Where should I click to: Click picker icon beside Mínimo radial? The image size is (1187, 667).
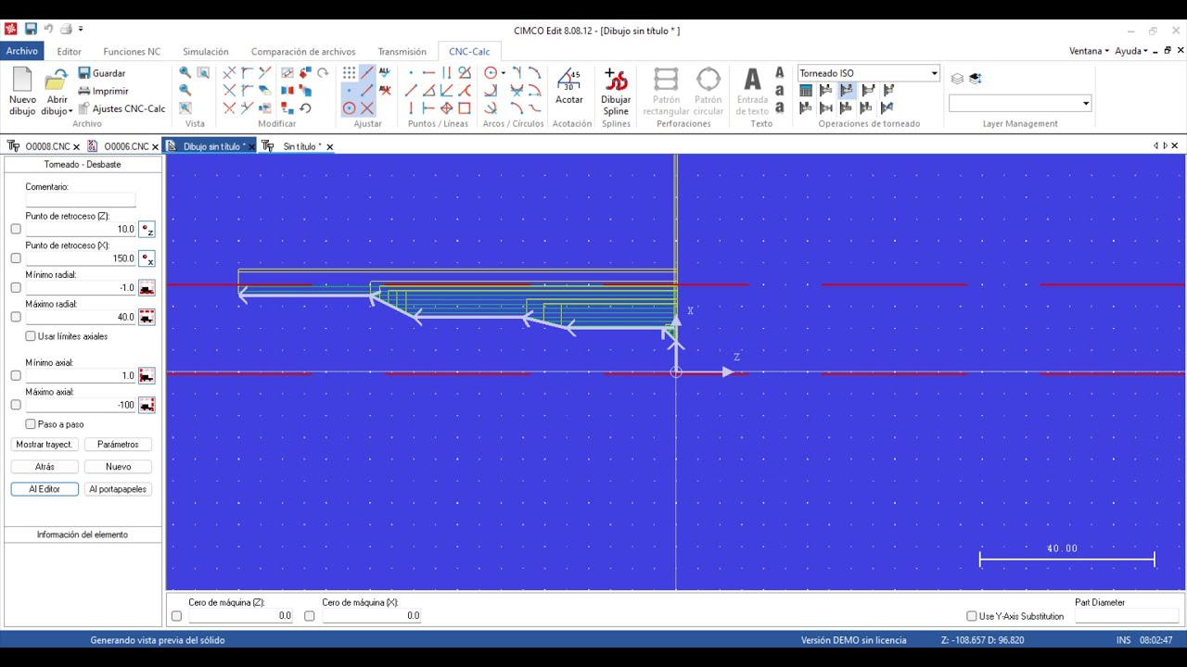147,288
